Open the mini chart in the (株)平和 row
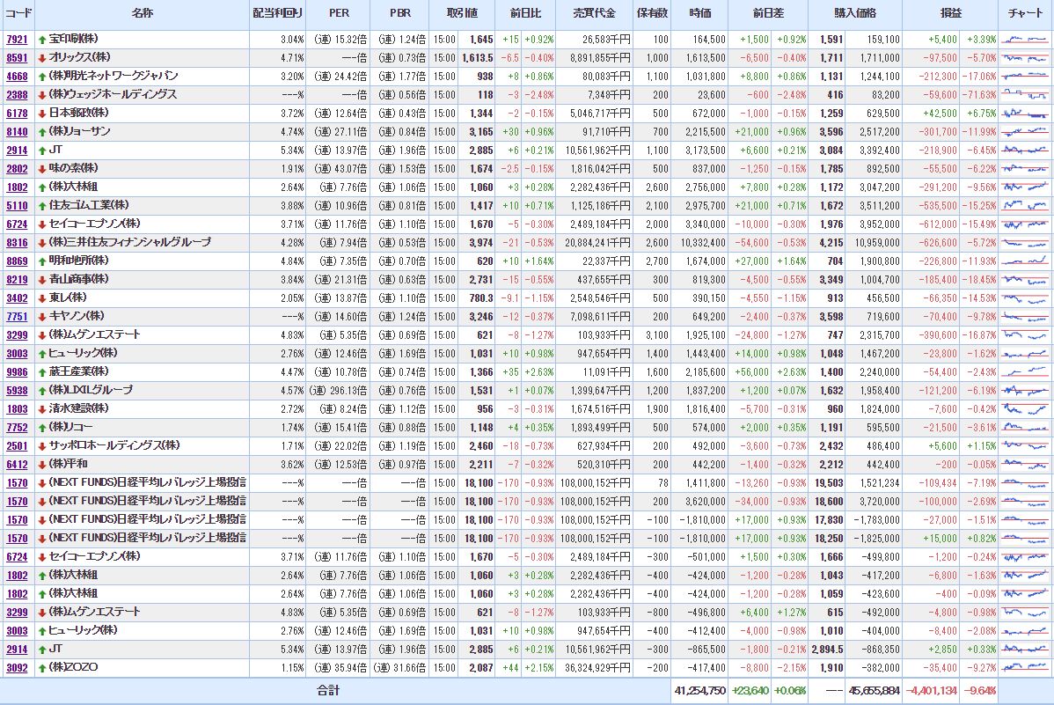The width and height of the screenshot is (1054, 705). point(1025,465)
